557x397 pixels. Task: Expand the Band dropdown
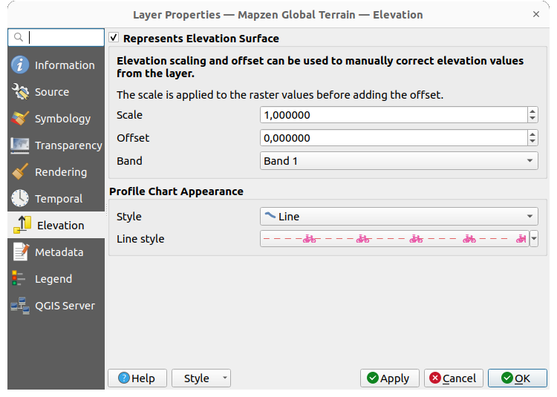point(399,160)
